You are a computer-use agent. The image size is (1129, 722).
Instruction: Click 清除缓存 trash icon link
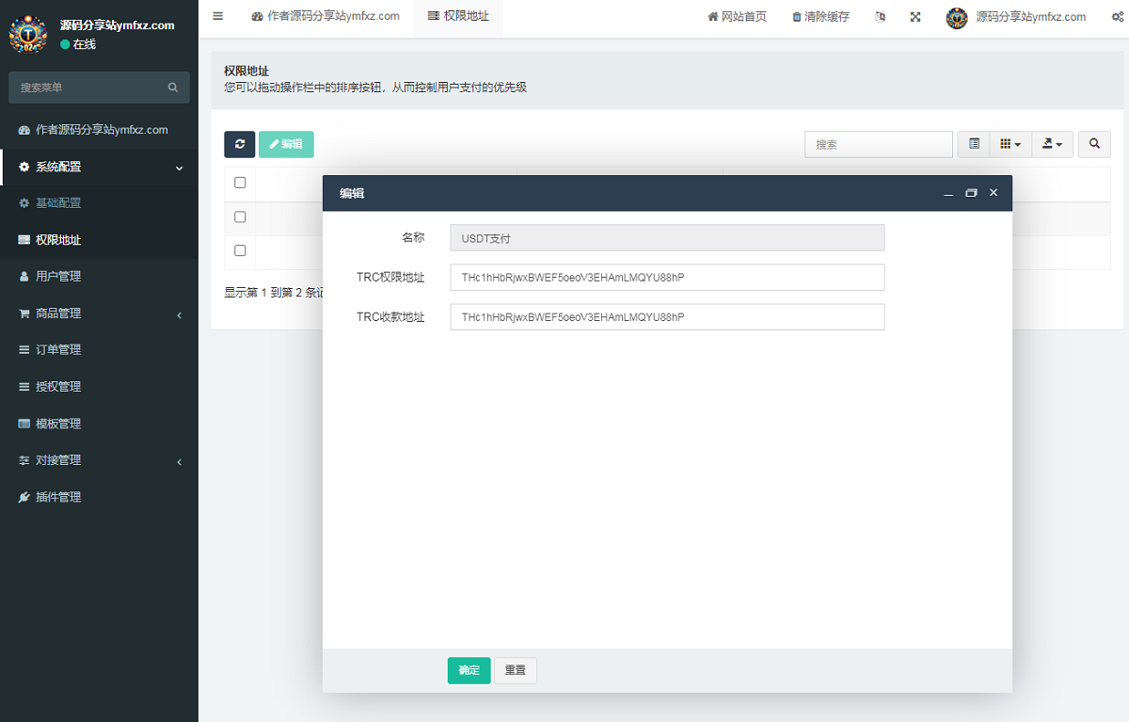[x=820, y=17]
